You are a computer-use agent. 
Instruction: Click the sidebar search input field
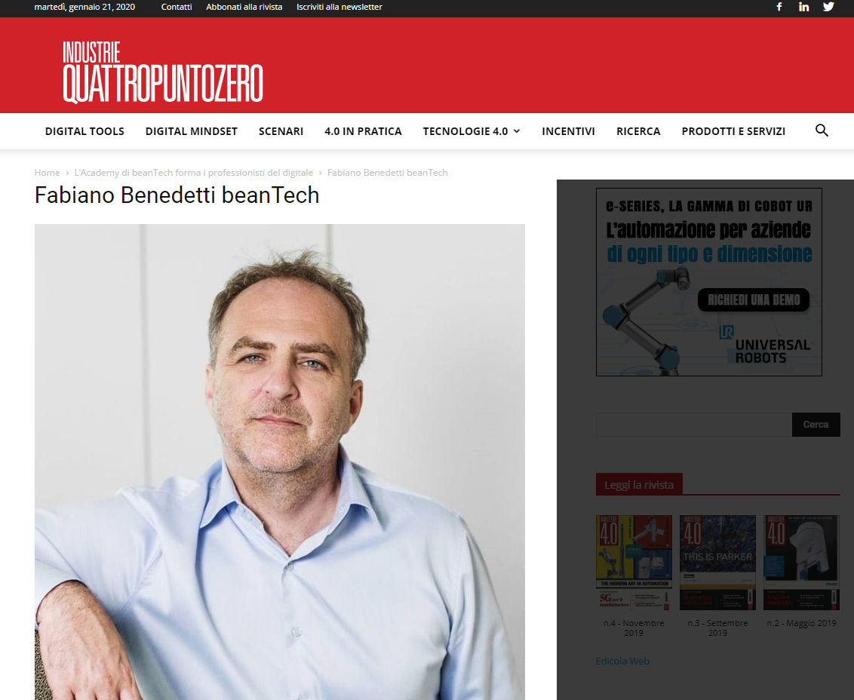pos(694,425)
